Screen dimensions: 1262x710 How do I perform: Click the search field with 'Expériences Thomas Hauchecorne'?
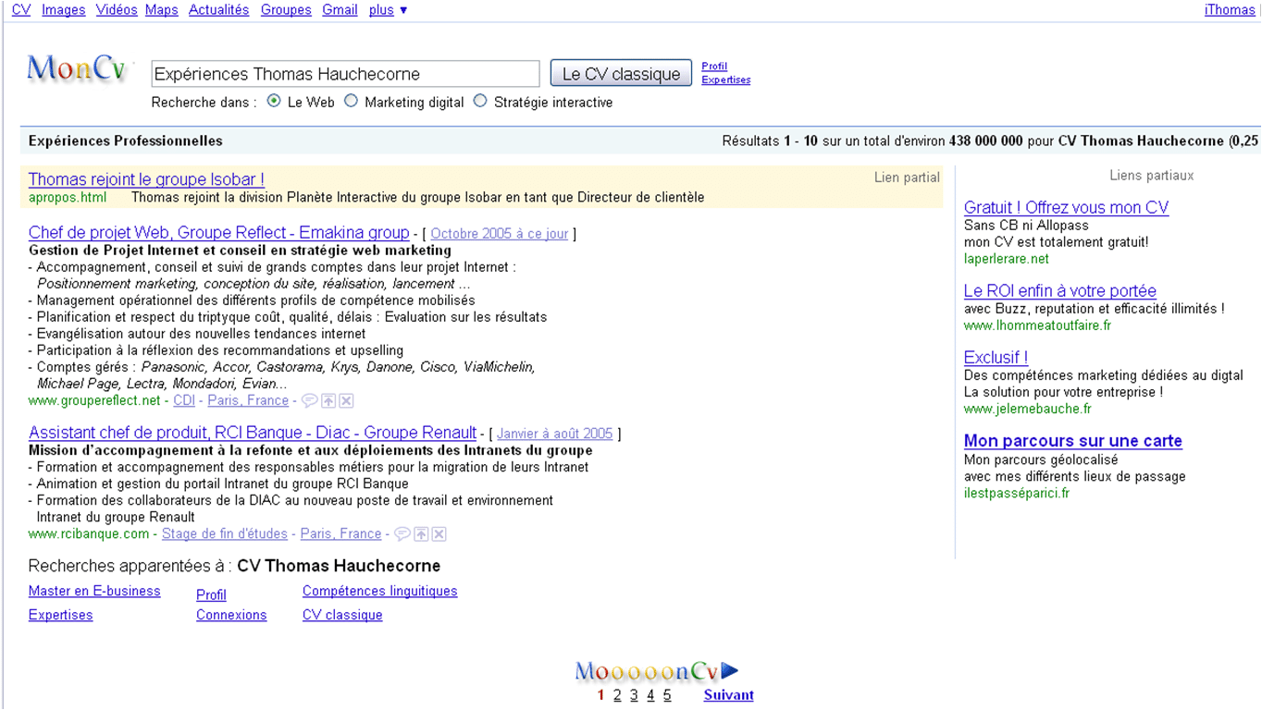click(345, 74)
